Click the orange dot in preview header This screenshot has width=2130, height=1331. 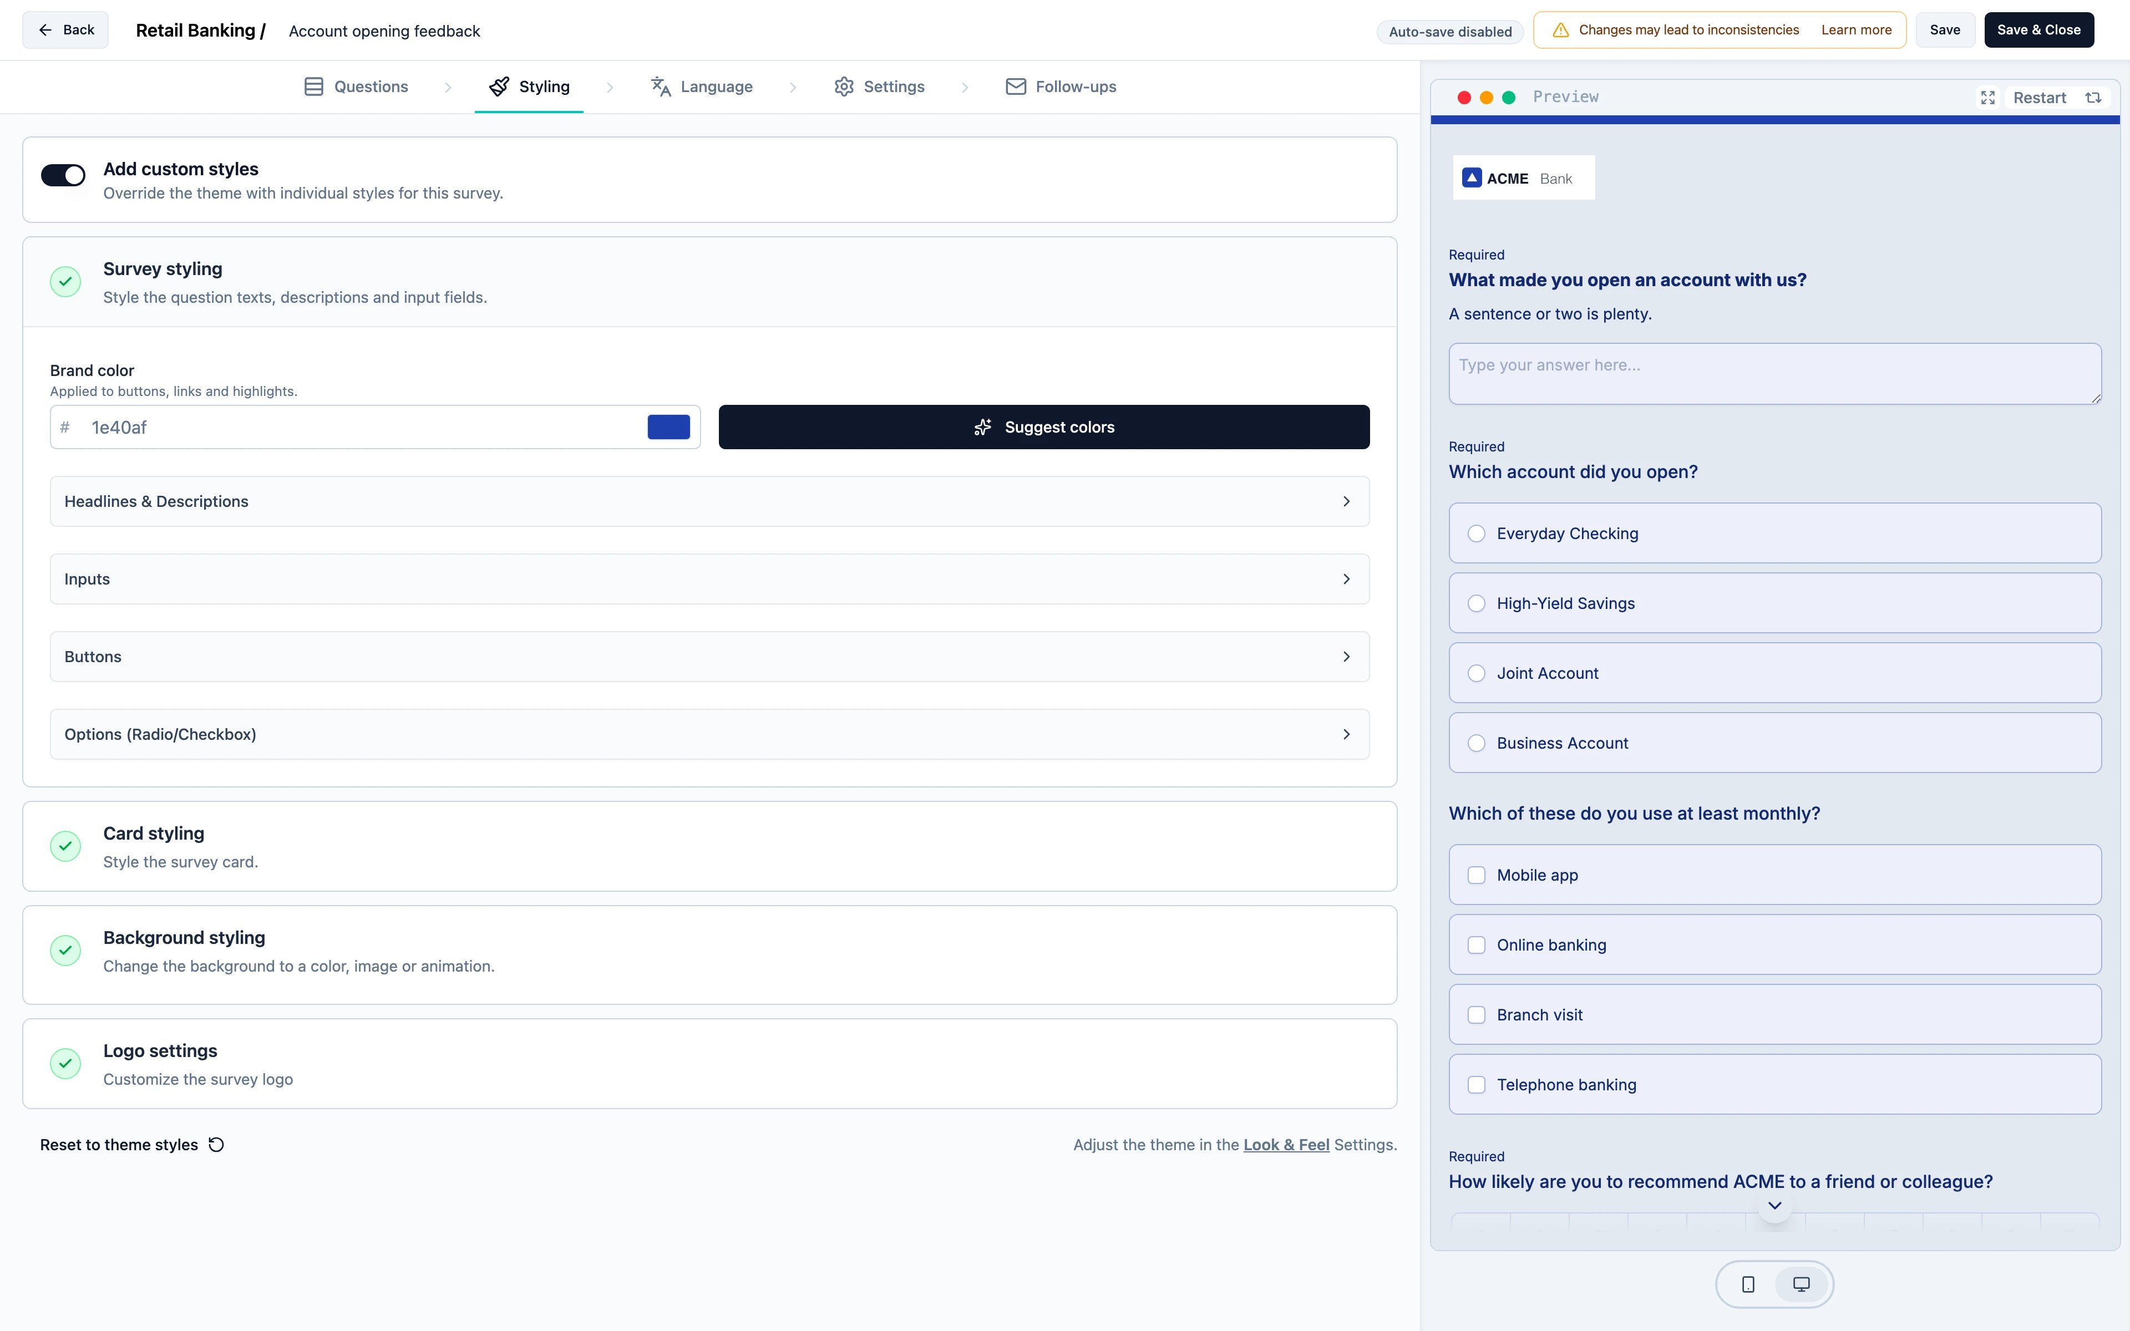coord(1487,98)
